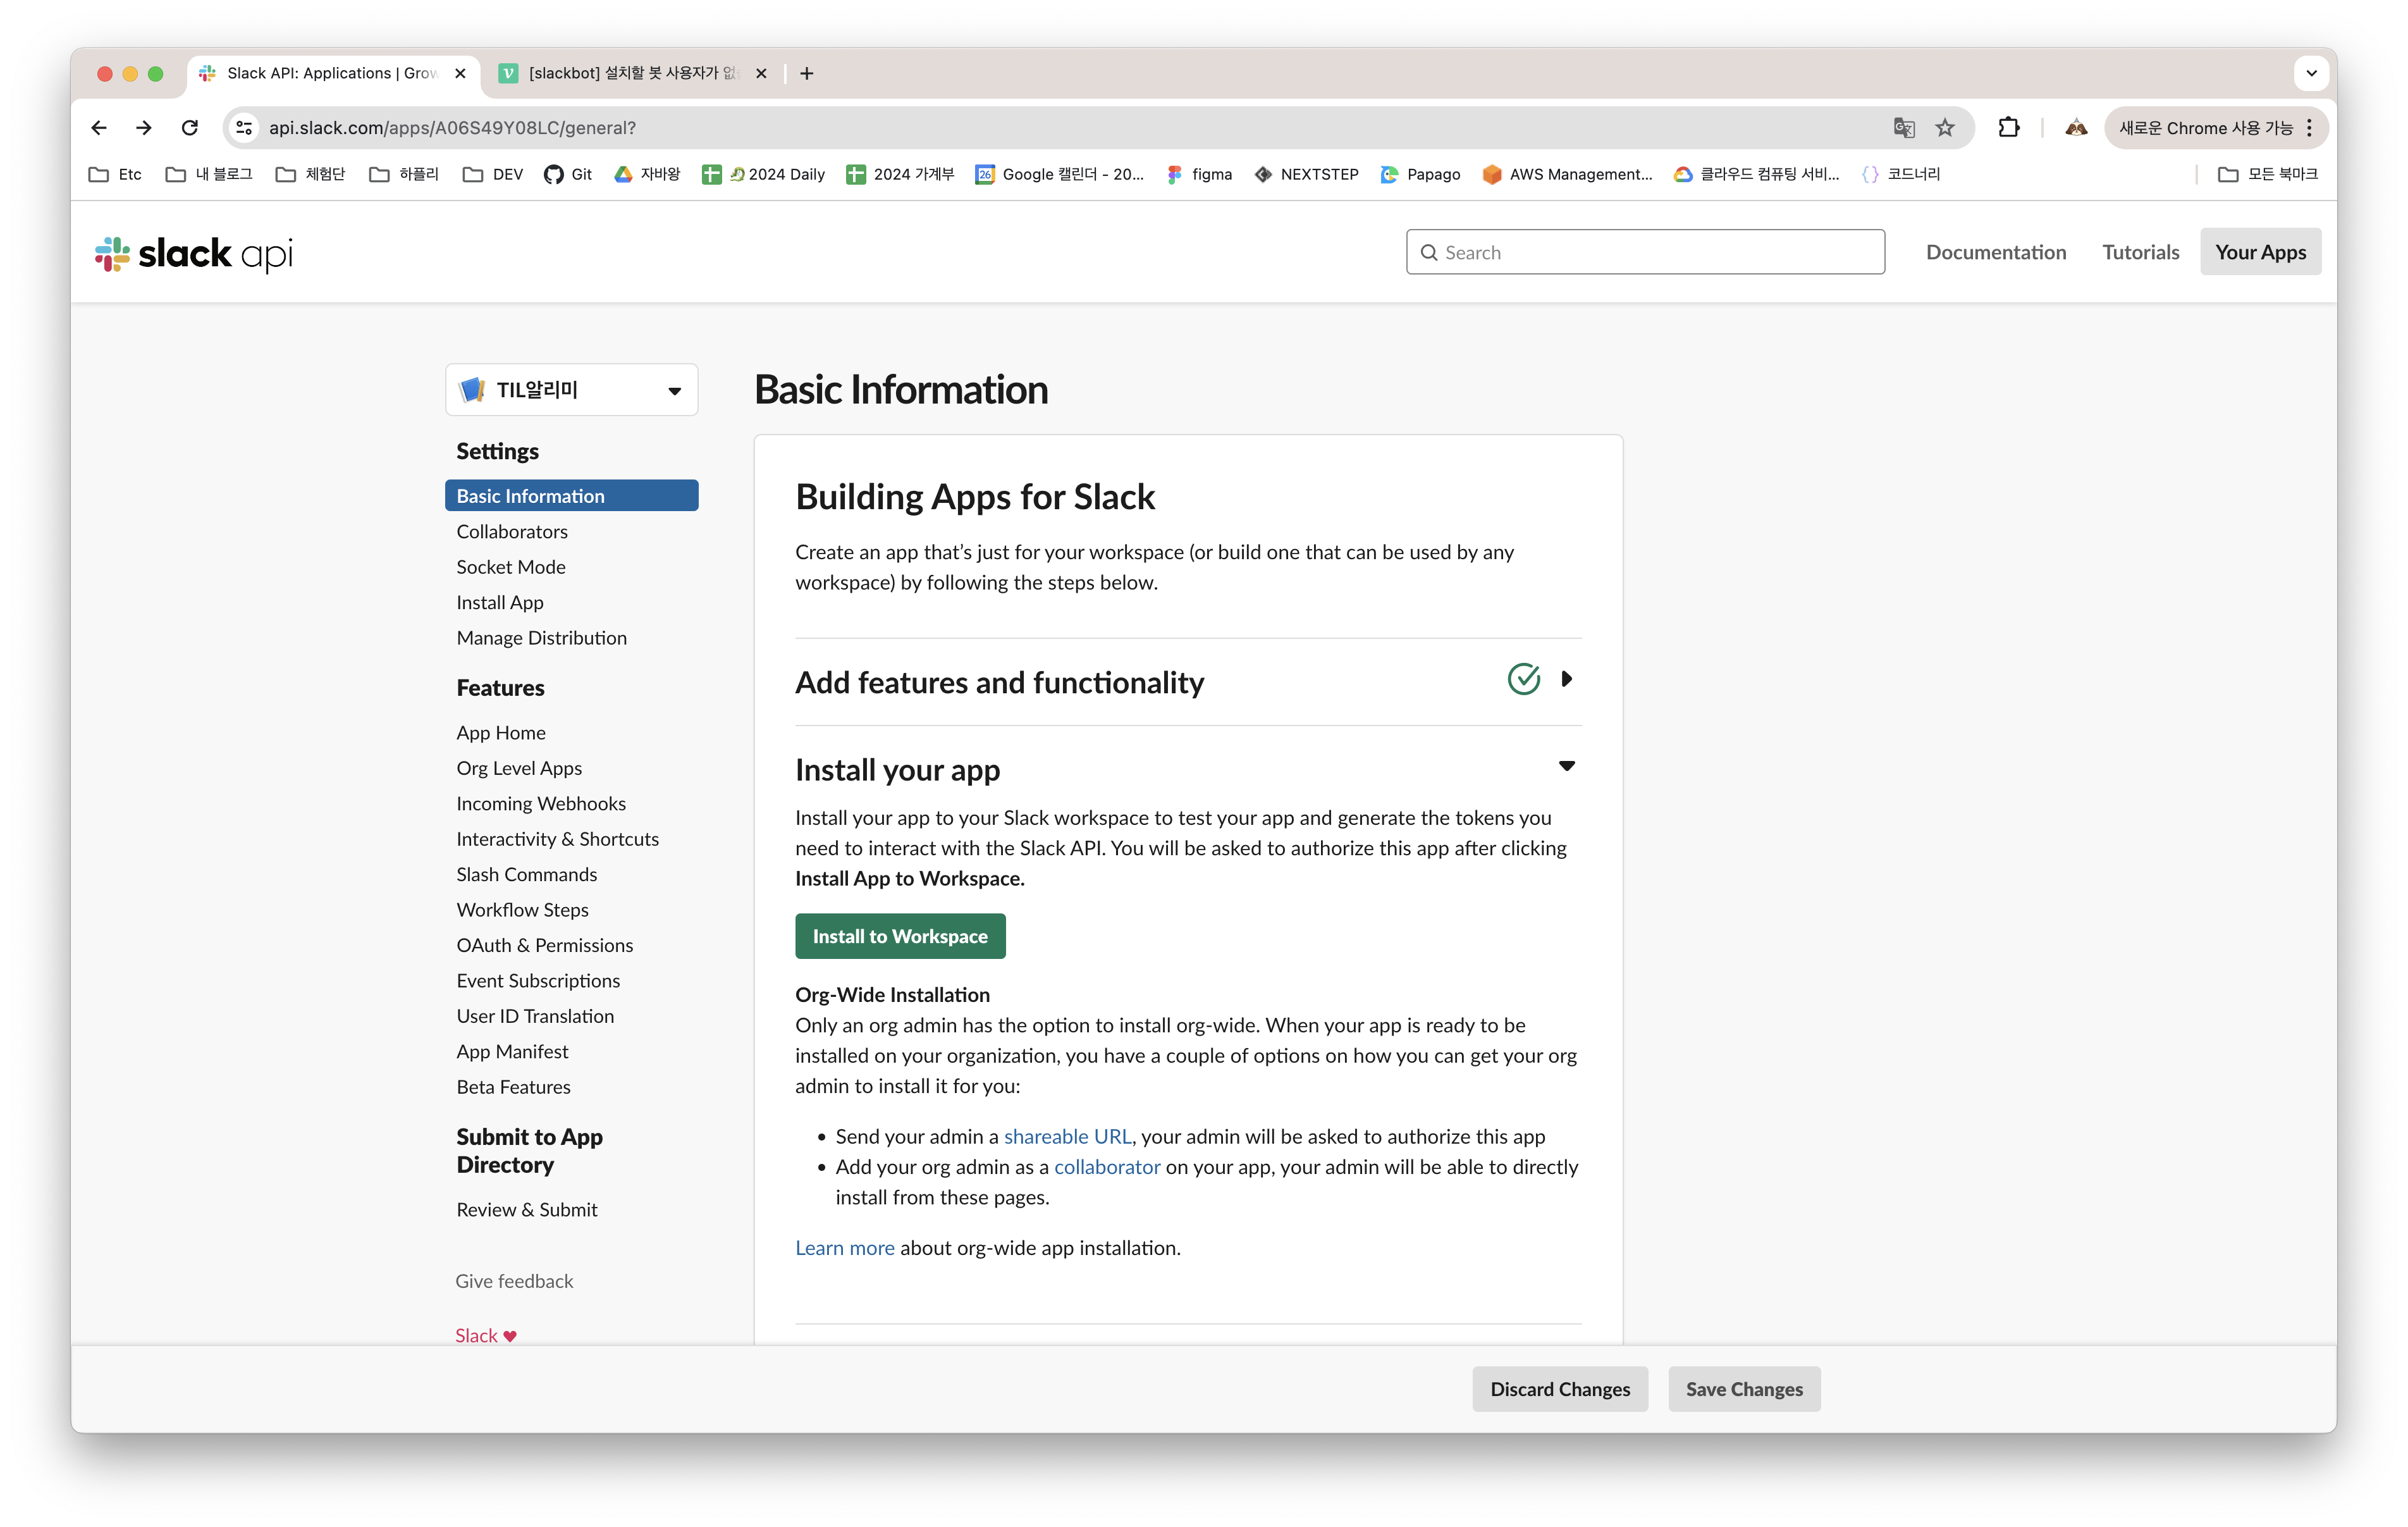Screen dimensions: 2408x1527
Task: Open Manage Distribution page
Action: pos(541,638)
